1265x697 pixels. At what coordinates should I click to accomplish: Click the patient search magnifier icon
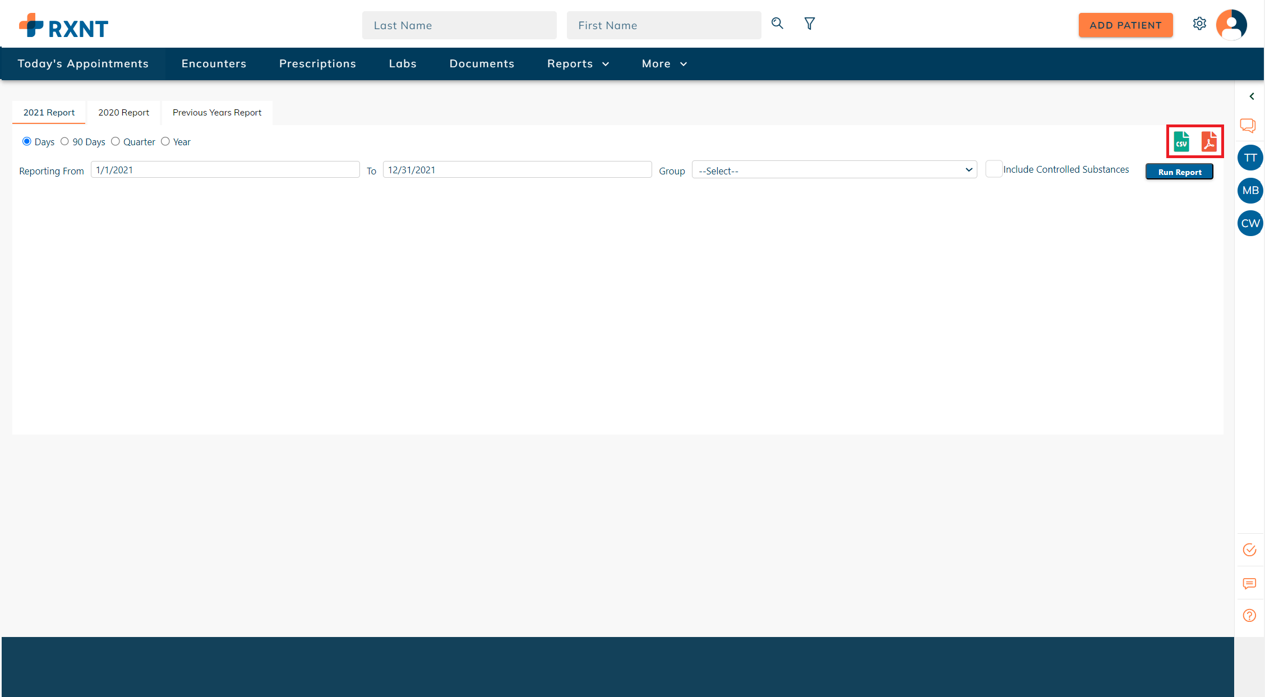tap(777, 24)
